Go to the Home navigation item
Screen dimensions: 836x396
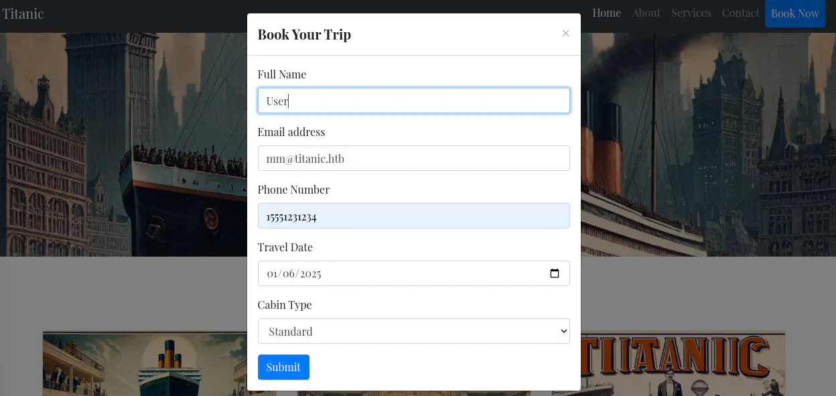606,13
